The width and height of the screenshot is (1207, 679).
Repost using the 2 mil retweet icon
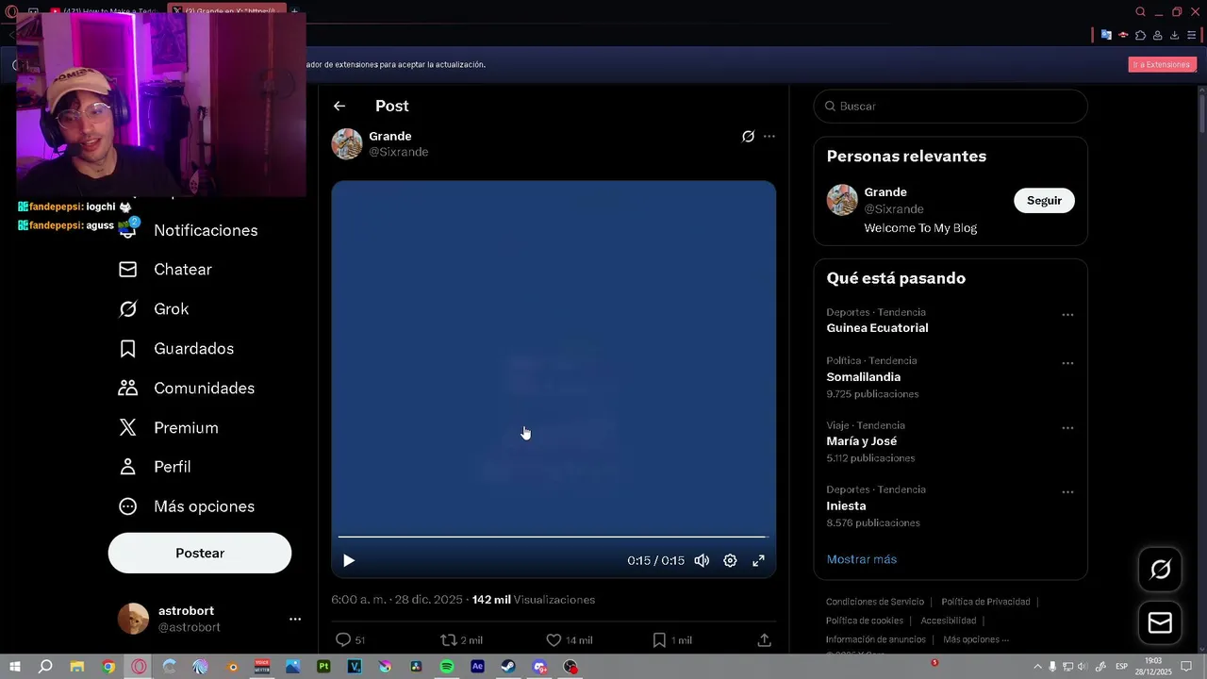click(x=449, y=639)
